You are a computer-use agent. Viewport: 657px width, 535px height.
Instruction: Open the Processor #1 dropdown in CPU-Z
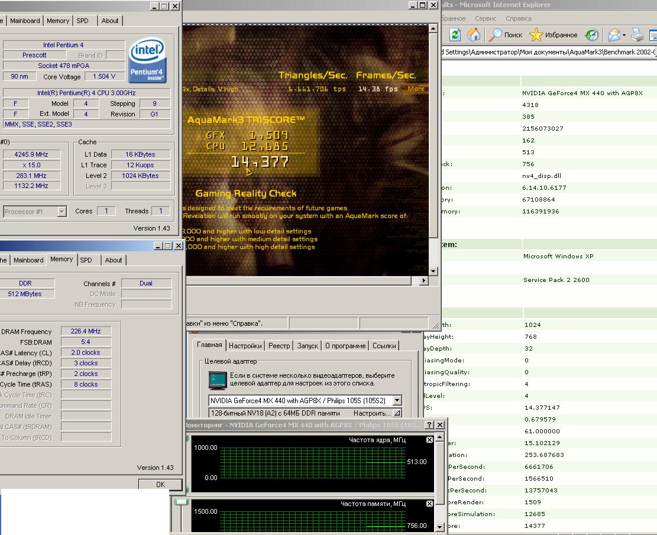click(62, 212)
